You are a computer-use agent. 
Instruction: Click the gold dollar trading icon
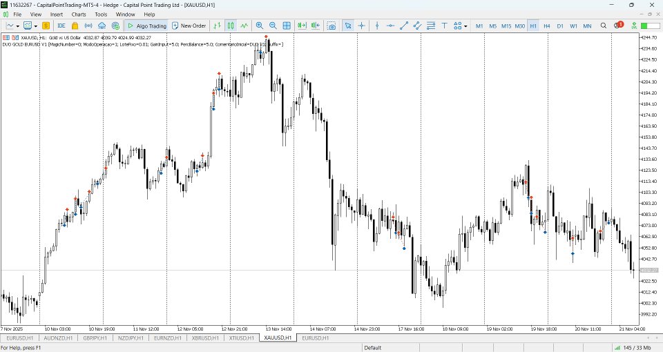46,26
